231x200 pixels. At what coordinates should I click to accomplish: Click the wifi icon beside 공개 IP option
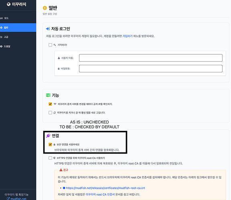click(x=55, y=104)
